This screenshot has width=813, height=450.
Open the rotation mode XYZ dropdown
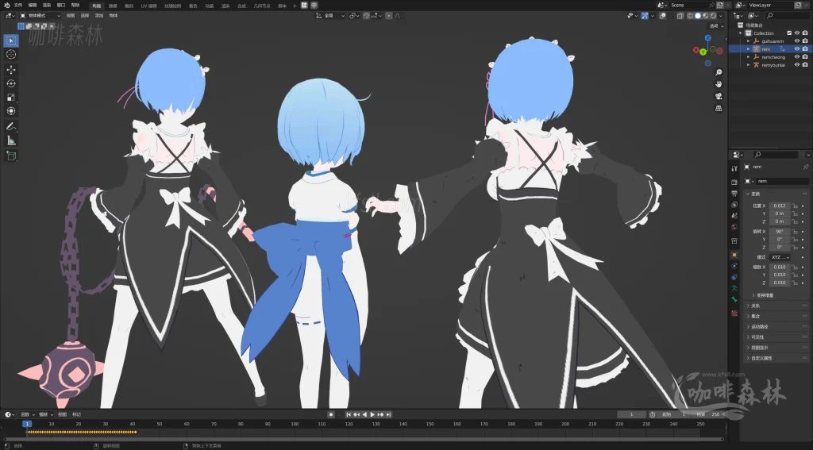coord(780,257)
